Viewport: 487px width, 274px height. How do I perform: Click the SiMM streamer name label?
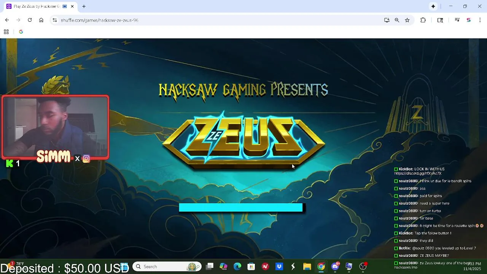click(54, 156)
